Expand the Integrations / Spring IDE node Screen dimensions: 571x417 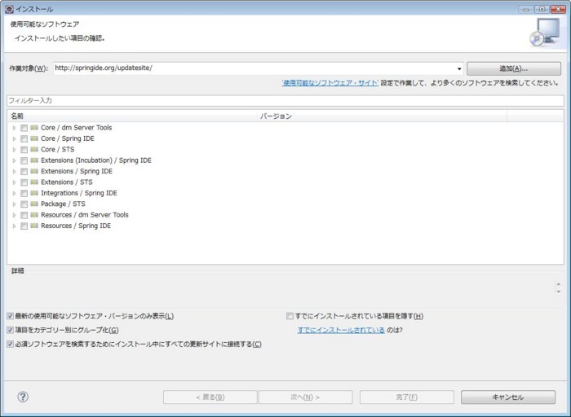pyautogui.click(x=14, y=193)
